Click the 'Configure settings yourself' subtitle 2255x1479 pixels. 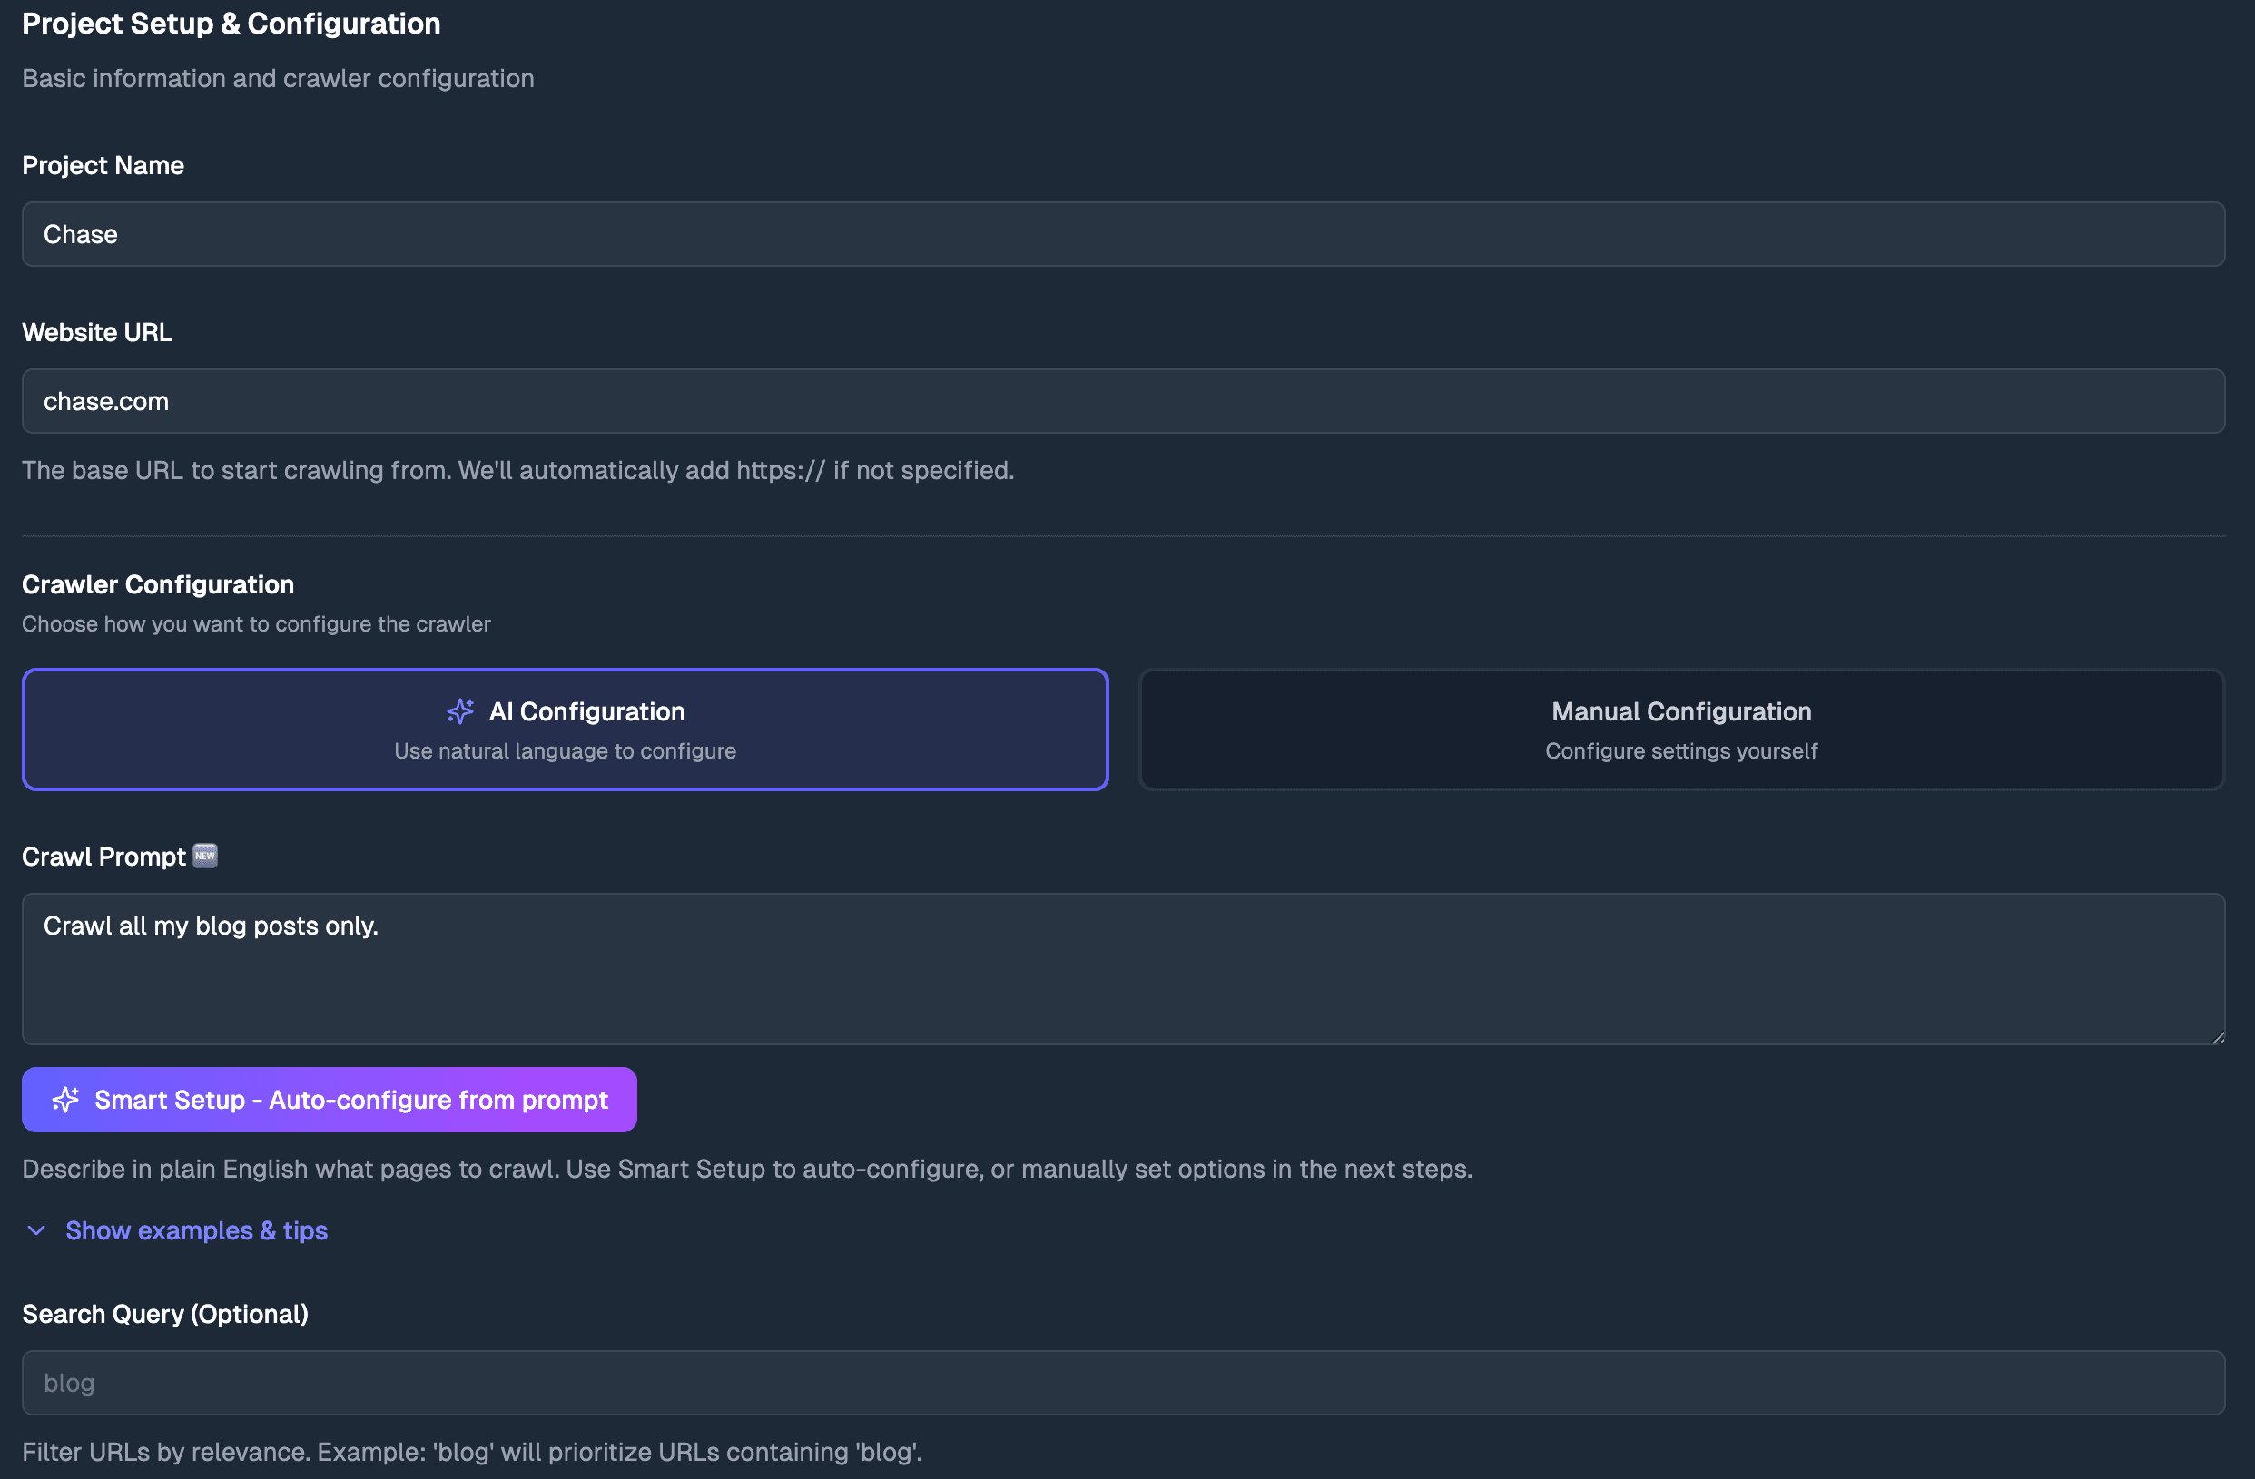coord(1681,751)
